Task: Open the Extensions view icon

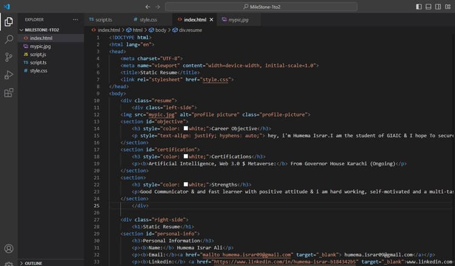Action: 9,93
